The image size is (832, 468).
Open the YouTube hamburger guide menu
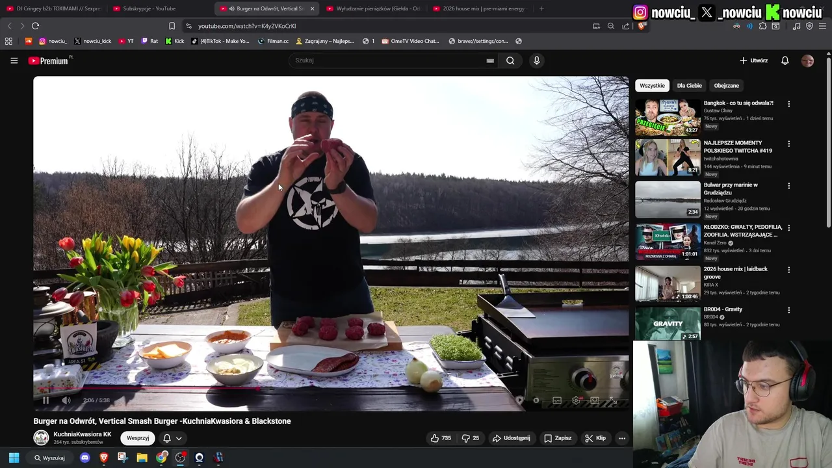[14, 60]
